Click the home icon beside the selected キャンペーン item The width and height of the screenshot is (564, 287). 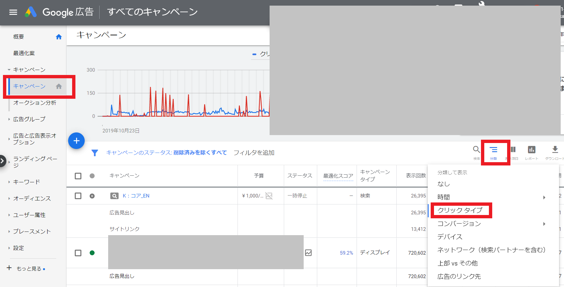pyautogui.click(x=59, y=86)
